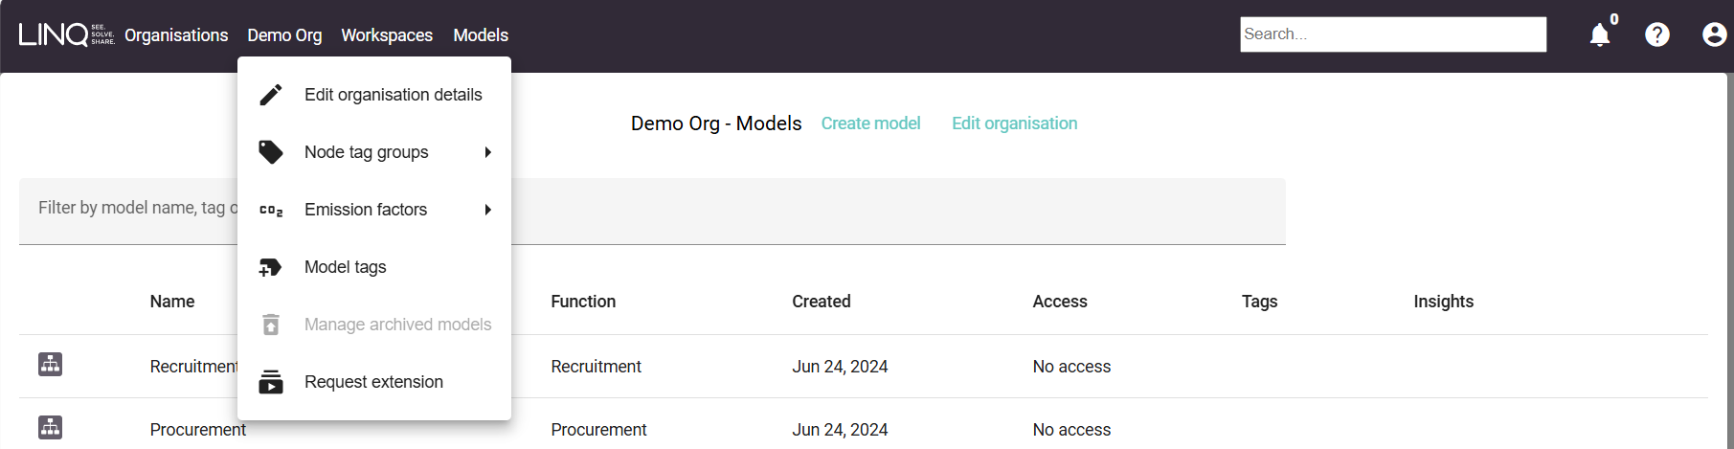The image size is (1734, 449).
Task: Click the Recruitment model hierarchy icon
Action: click(51, 365)
